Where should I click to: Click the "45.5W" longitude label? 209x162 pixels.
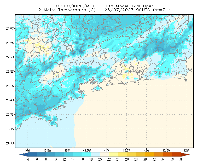coord(47,150)
